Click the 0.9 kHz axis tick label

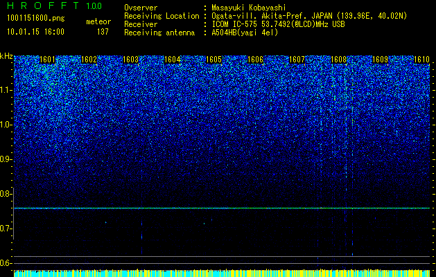[x=6, y=159]
